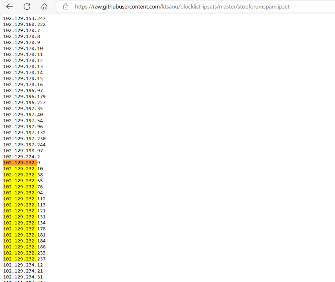The height and width of the screenshot is (282, 335).
Task: Click the highlighted entry 102.129.232.186
Action: (x=24, y=247)
